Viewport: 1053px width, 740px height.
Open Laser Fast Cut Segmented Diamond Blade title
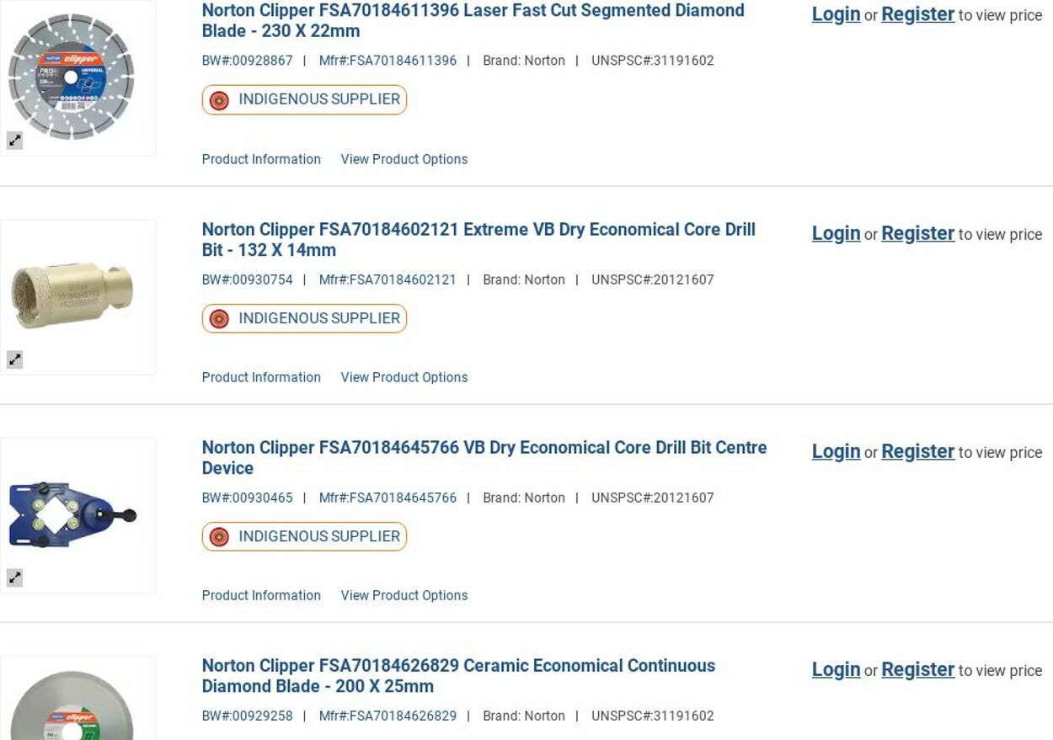pyautogui.click(x=472, y=21)
